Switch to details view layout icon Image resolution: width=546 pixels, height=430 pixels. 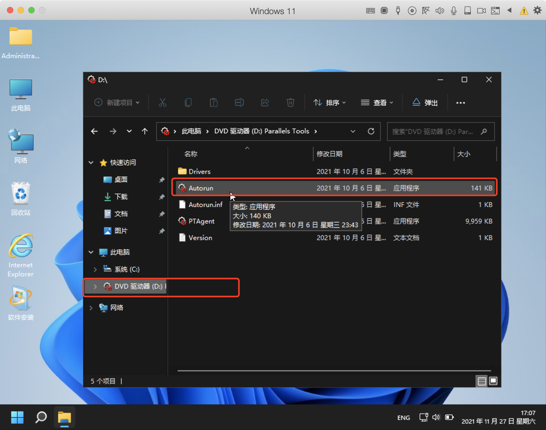pos(481,381)
